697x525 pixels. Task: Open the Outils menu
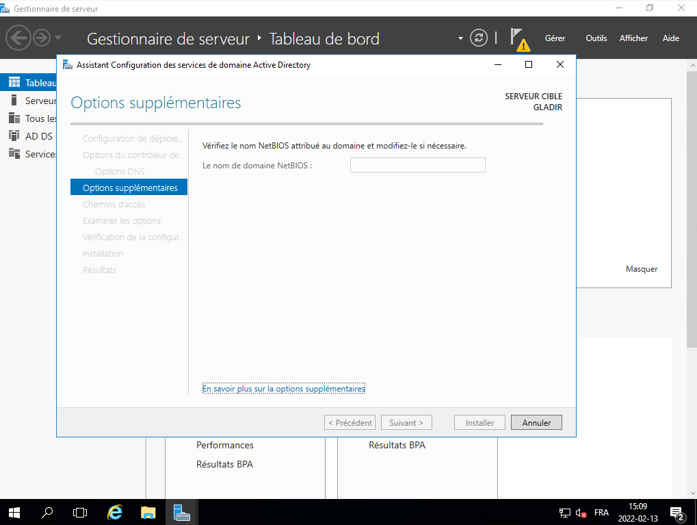[596, 38]
